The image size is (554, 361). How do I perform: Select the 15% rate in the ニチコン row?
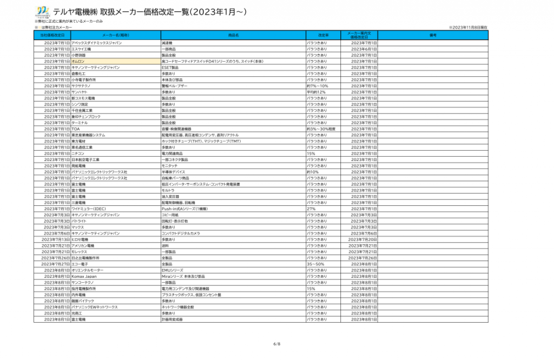[324, 153]
